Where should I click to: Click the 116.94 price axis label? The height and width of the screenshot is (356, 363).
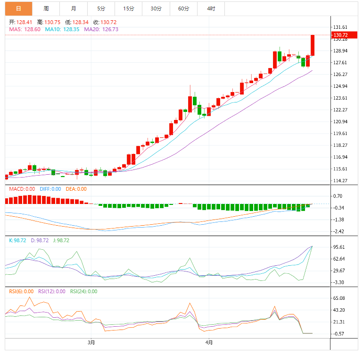tap(340, 157)
